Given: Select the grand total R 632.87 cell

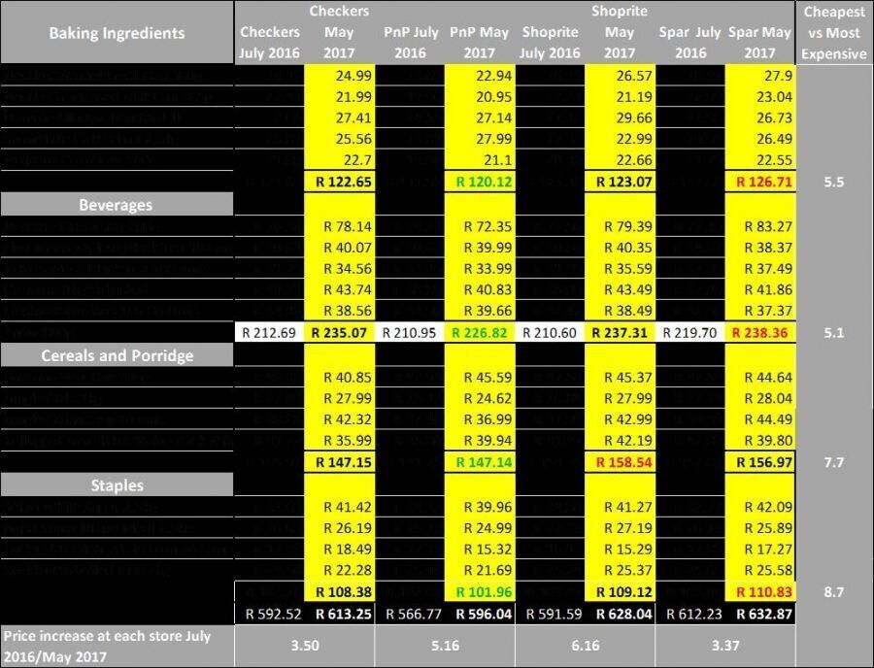Looking at the screenshot, I should click(x=759, y=614).
